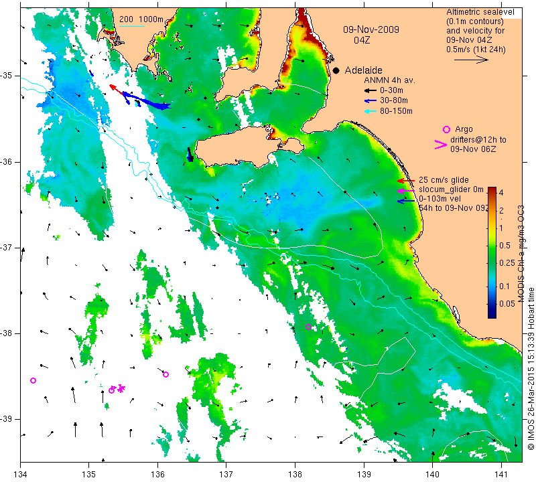Click the longitude axis label 134
The height and width of the screenshot is (482, 536).
[x=21, y=474]
